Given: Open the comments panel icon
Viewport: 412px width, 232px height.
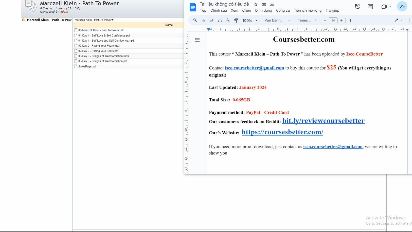Looking at the screenshot, I should click(370, 7).
